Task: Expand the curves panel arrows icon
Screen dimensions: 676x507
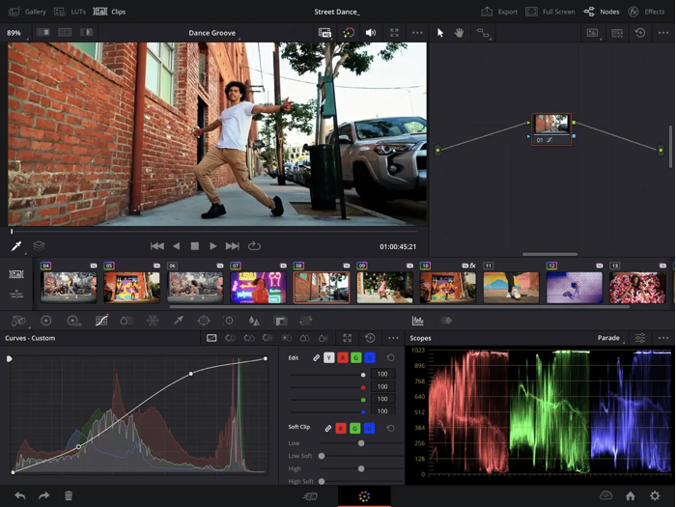Action: tap(347, 338)
